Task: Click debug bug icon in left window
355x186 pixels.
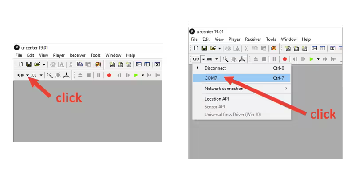Action: coord(58,75)
